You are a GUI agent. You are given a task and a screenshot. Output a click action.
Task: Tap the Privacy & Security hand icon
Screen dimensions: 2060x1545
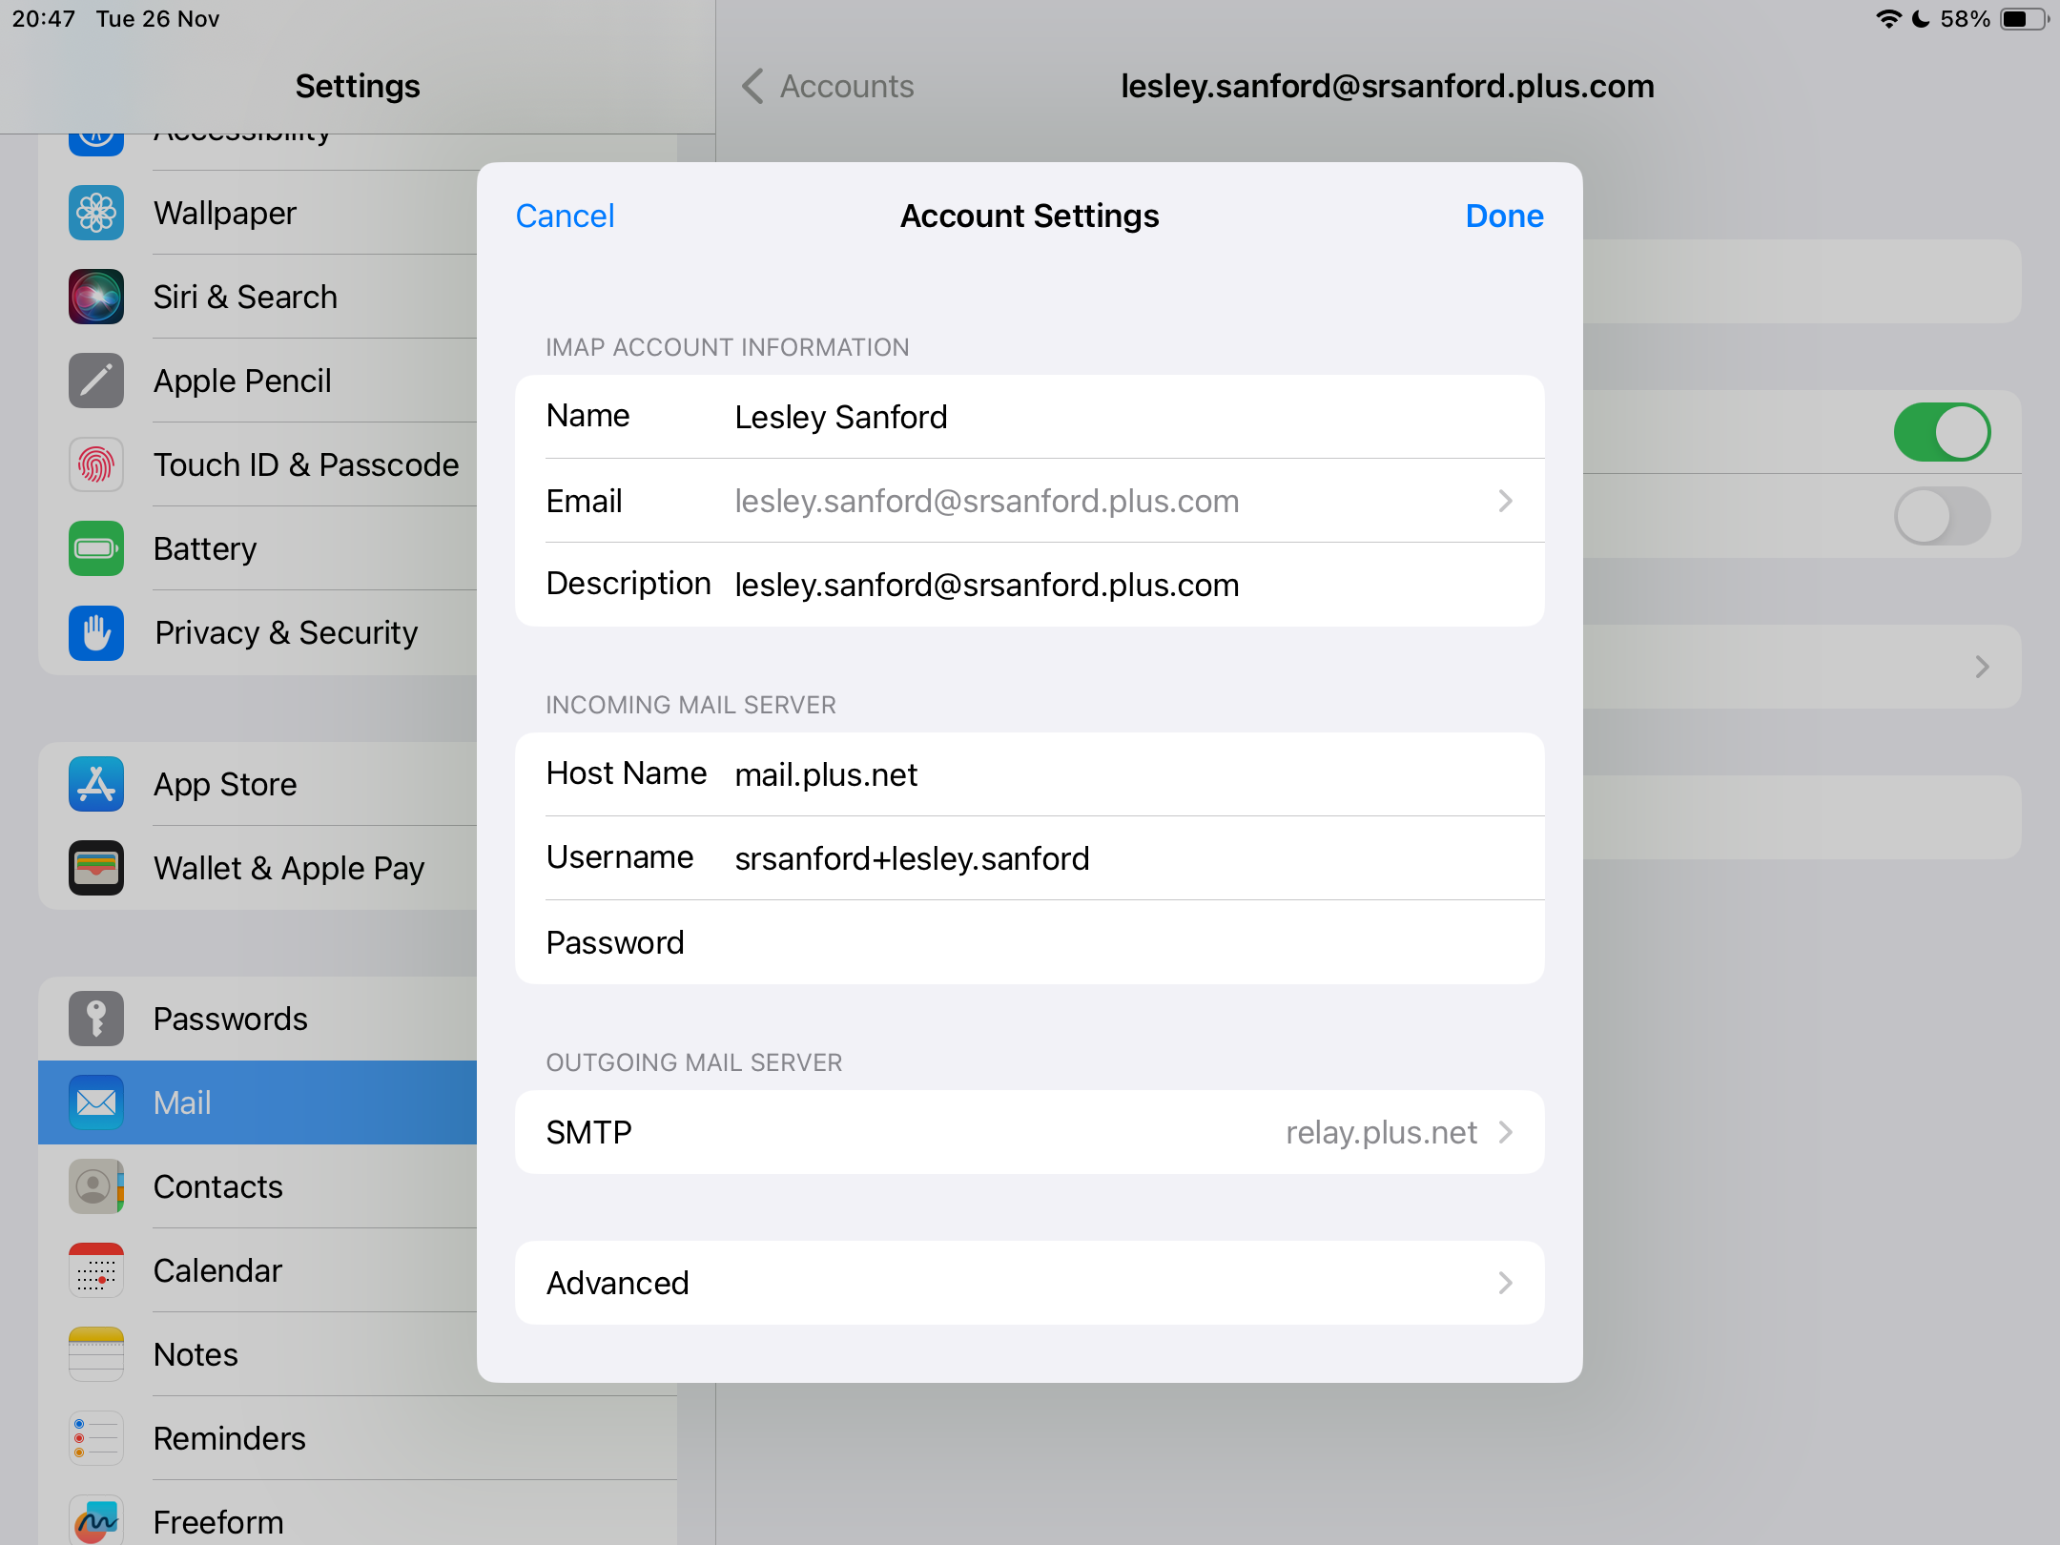(96, 632)
